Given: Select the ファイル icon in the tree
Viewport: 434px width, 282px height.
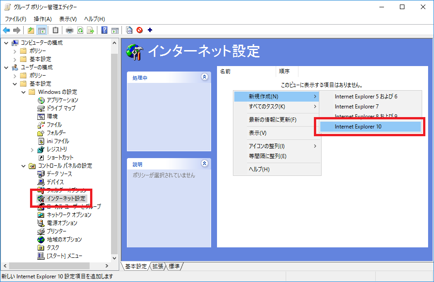Looking at the screenshot, I should pyautogui.click(x=41, y=125).
